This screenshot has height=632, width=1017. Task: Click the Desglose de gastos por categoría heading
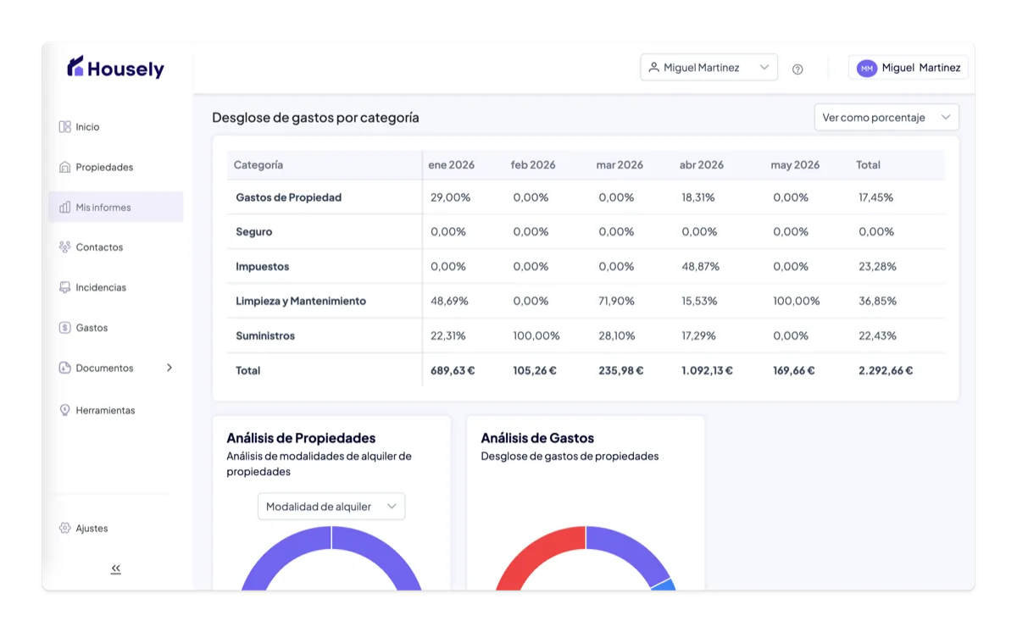[x=315, y=118]
